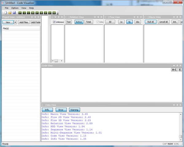Viewport: 184px width, 147px height.
Task: Click the green S toolbar icon
Action: click(x=45, y=13)
